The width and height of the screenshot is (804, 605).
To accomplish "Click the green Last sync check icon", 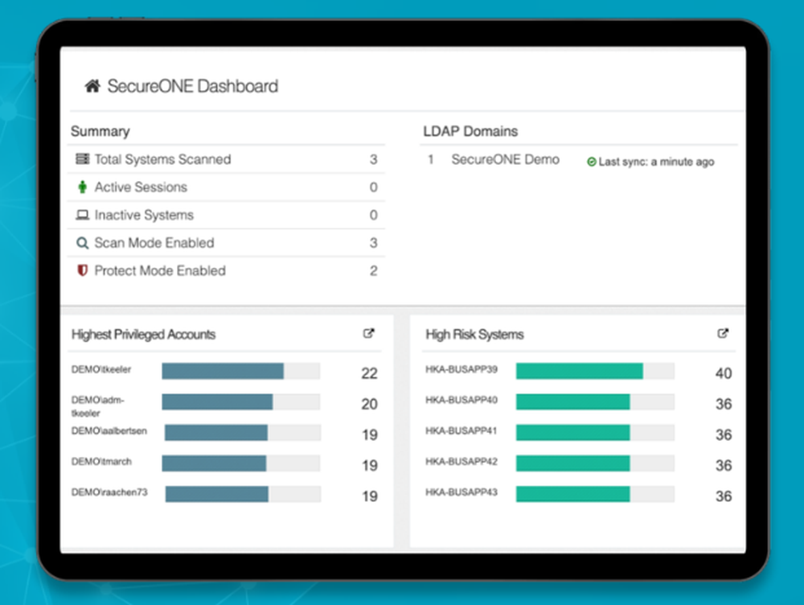I will pyautogui.click(x=591, y=162).
